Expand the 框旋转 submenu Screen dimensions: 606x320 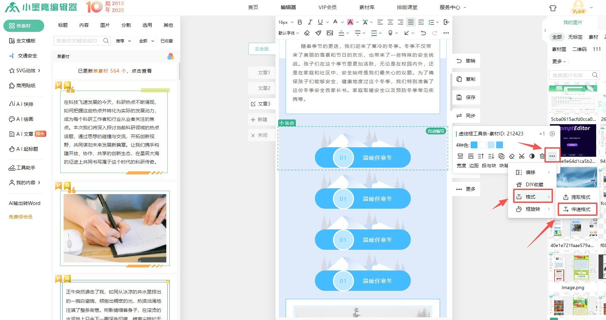click(x=532, y=209)
